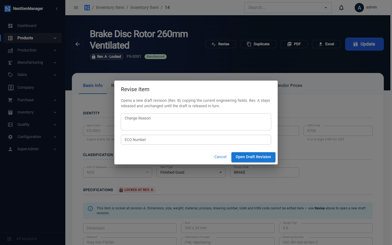This screenshot has width=392, height=245.
Task: Click the HSN Code field
Action: (338, 131)
